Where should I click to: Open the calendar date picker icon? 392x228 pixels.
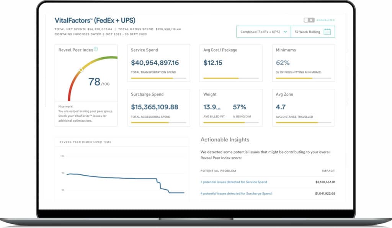point(327,32)
